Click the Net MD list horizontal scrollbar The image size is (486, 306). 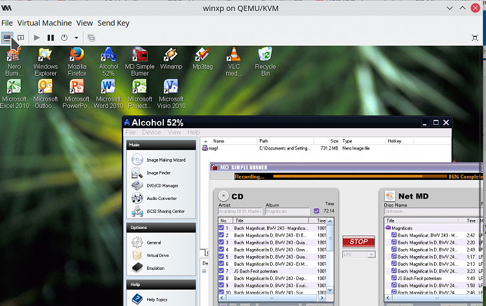(434, 298)
